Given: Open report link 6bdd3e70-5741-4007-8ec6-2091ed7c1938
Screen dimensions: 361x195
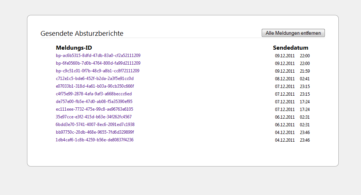Looking at the screenshot, I should pos(95,125).
